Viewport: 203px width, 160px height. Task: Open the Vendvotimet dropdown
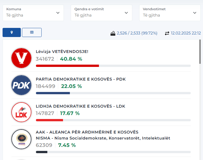click(x=170, y=13)
